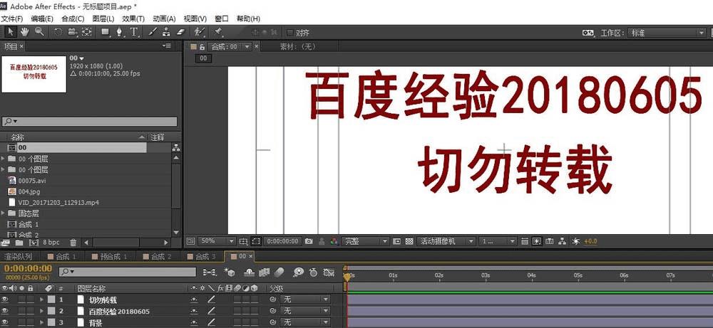Open the 效果(T) menu
Viewport: 713px width, 328px height.
[x=133, y=18]
